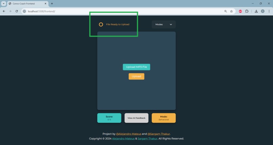Click the Upload MP3 File button
Screen dimensions: 273x145
pyautogui.click(x=136, y=67)
